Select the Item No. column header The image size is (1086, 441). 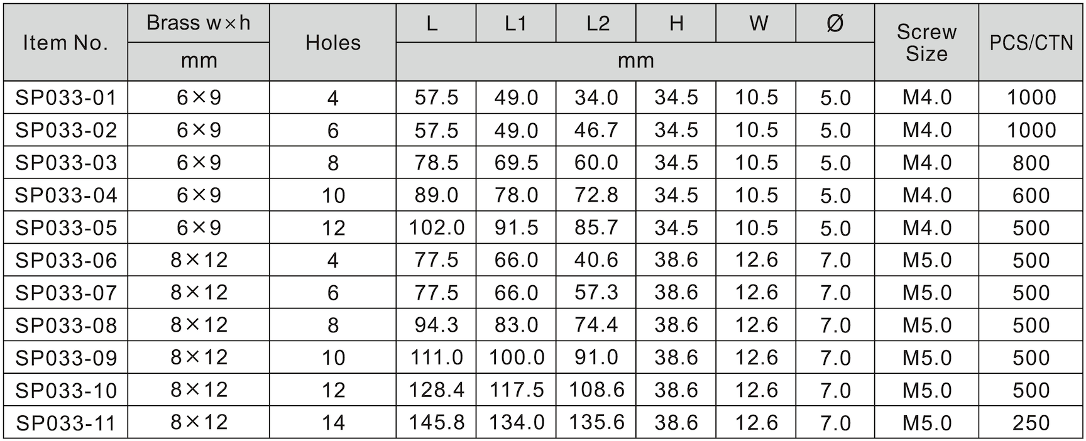[x=65, y=43]
